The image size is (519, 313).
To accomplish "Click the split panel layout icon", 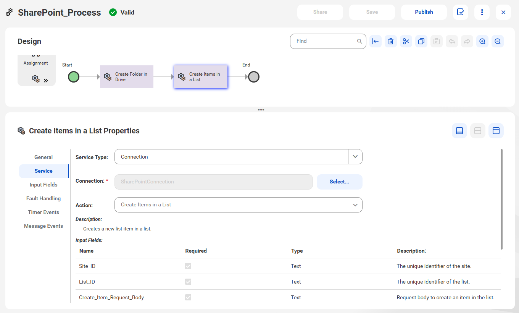I will point(478,131).
